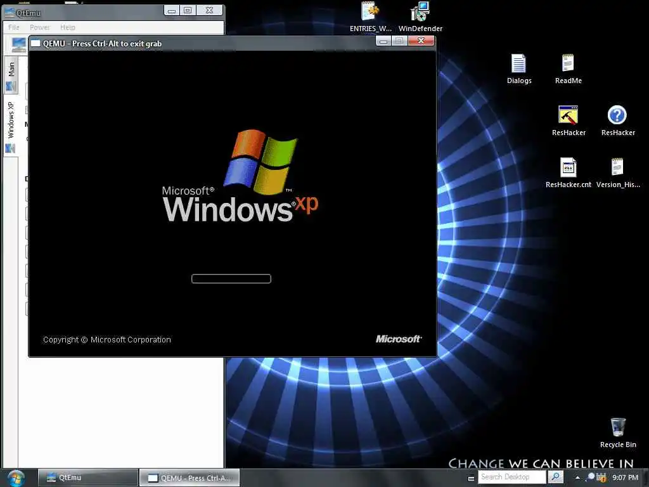Select the Version_His... text file icon

[617, 172]
